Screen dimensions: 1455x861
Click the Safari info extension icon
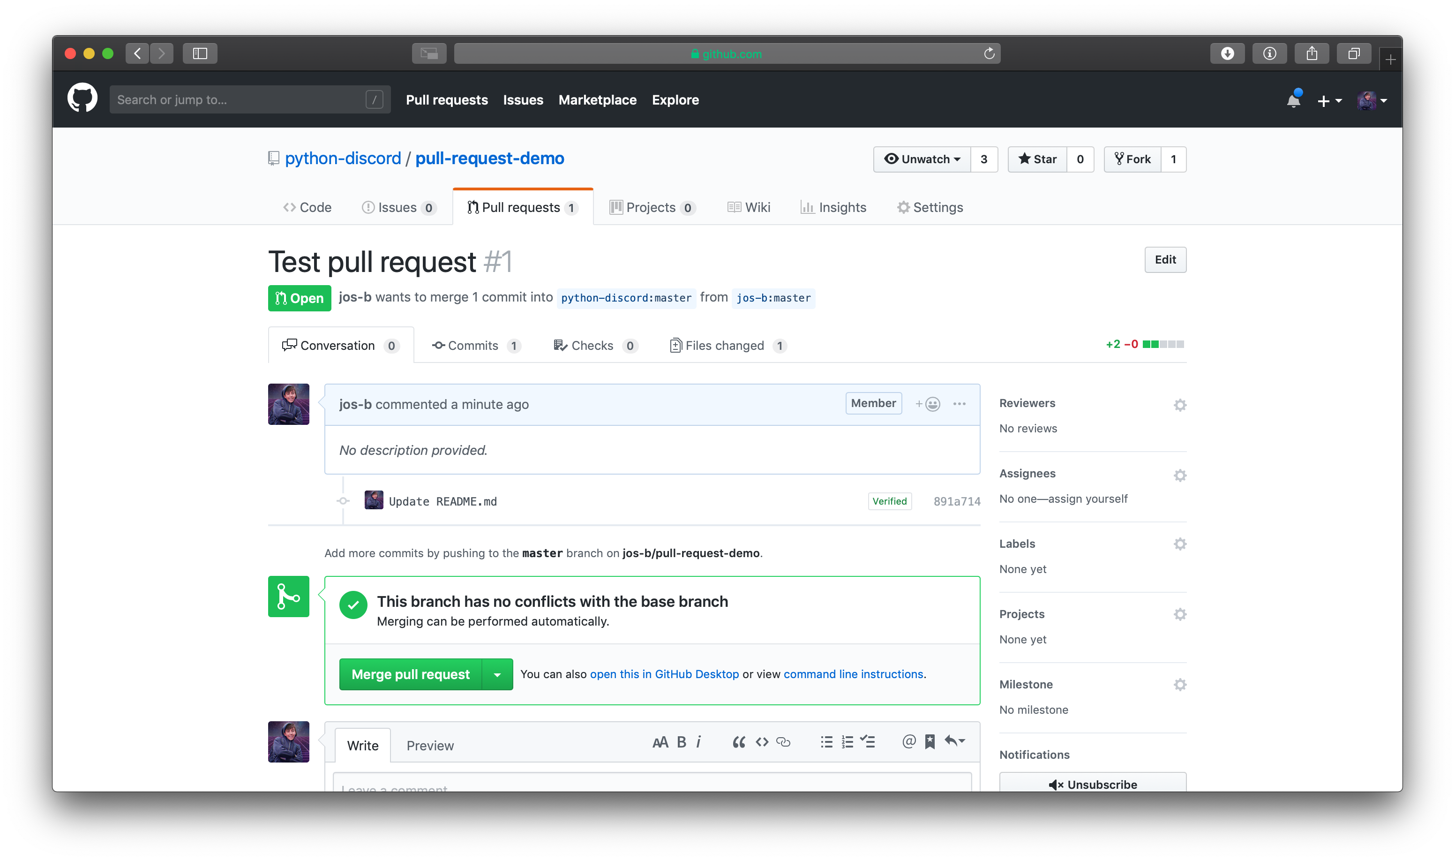(x=1269, y=53)
